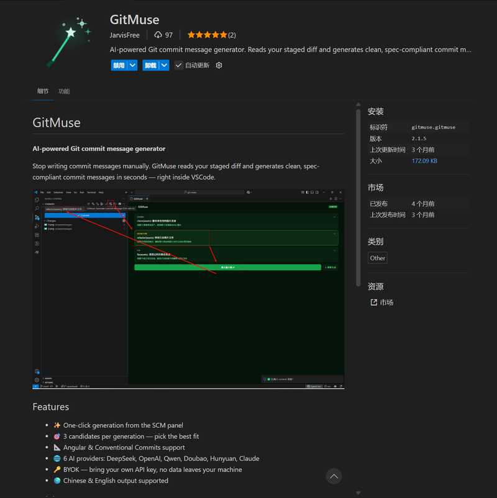This screenshot has height=498, width=497.
Task: Switch to the 功能 tab
Action: click(x=64, y=91)
